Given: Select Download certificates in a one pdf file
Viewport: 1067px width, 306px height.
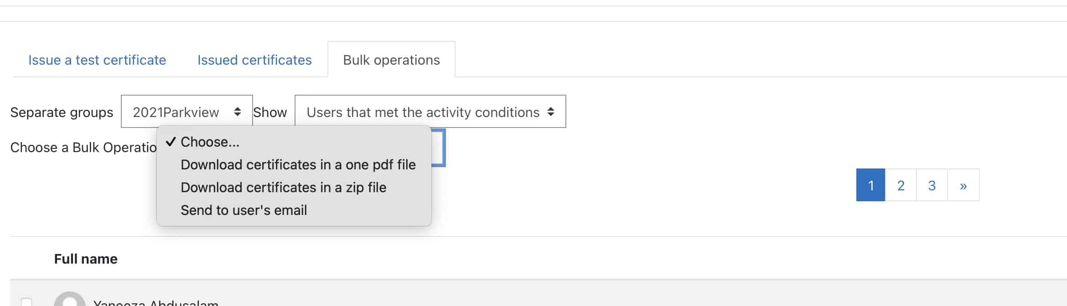Looking at the screenshot, I should click(x=294, y=165).
